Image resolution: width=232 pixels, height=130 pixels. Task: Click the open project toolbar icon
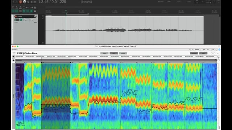click(17, 7)
